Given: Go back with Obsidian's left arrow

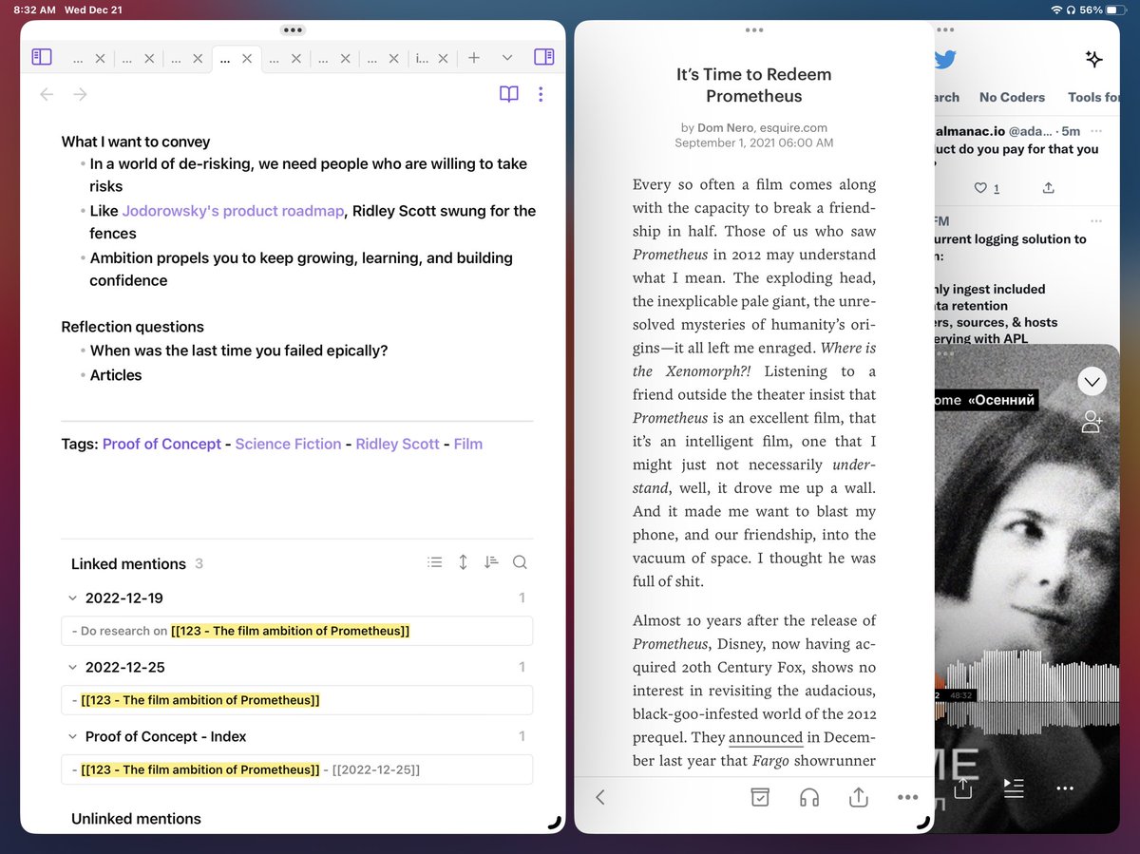Looking at the screenshot, I should (x=47, y=94).
